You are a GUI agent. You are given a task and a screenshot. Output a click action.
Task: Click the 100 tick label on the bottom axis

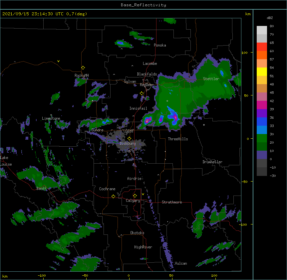point(214,275)
